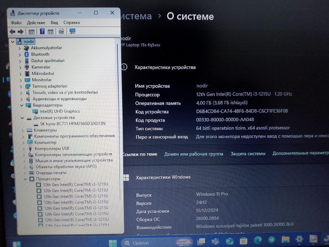Open the Справка menu

pos(71,22)
